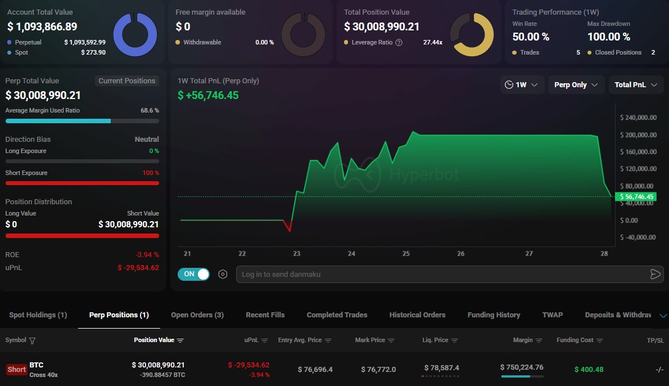Image resolution: width=669 pixels, height=386 pixels.
Task: Click the Entry price $ 76,696.4 cell
Action: [x=315, y=369]
